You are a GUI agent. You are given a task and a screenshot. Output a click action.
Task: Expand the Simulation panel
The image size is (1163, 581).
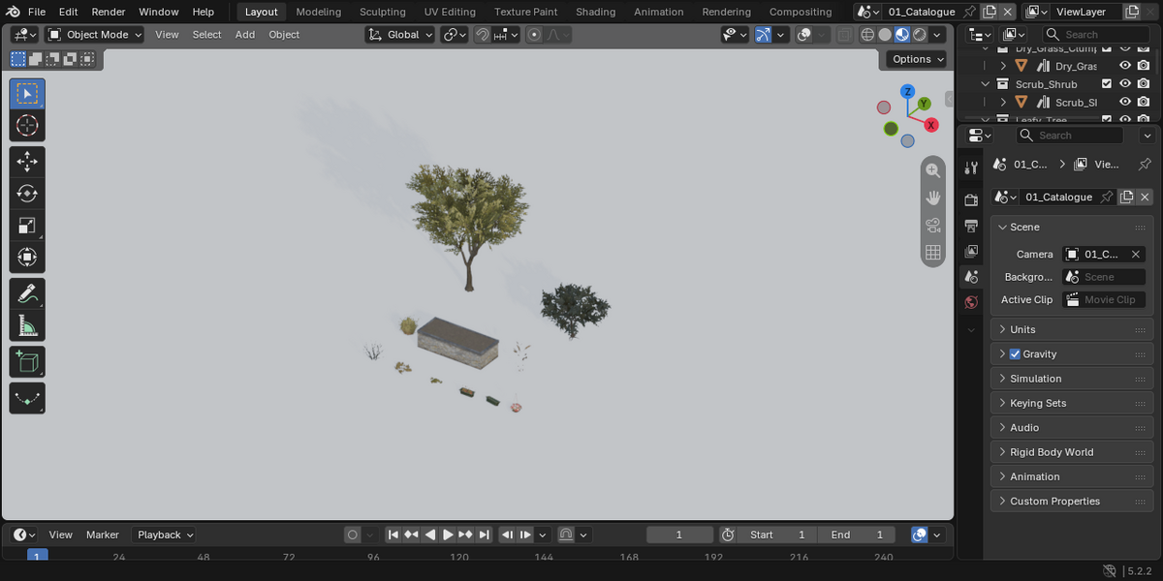tap(1072, 379)
